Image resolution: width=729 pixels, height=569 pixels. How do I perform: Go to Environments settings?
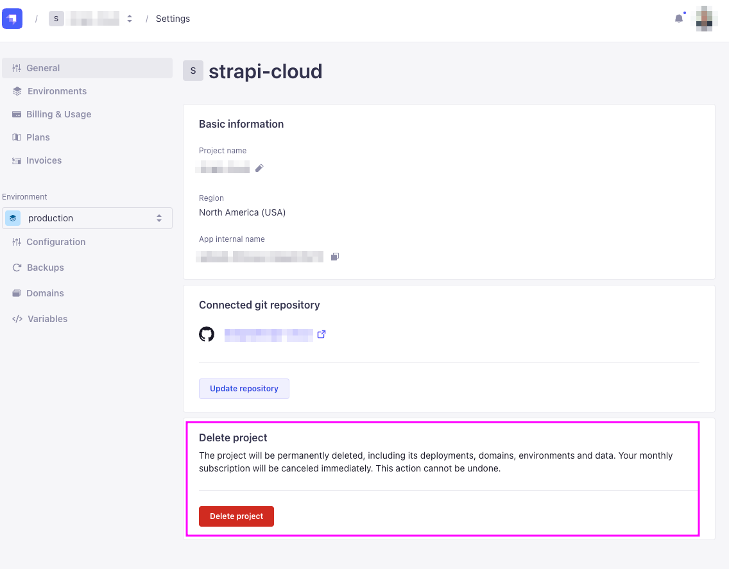(56, 91)
